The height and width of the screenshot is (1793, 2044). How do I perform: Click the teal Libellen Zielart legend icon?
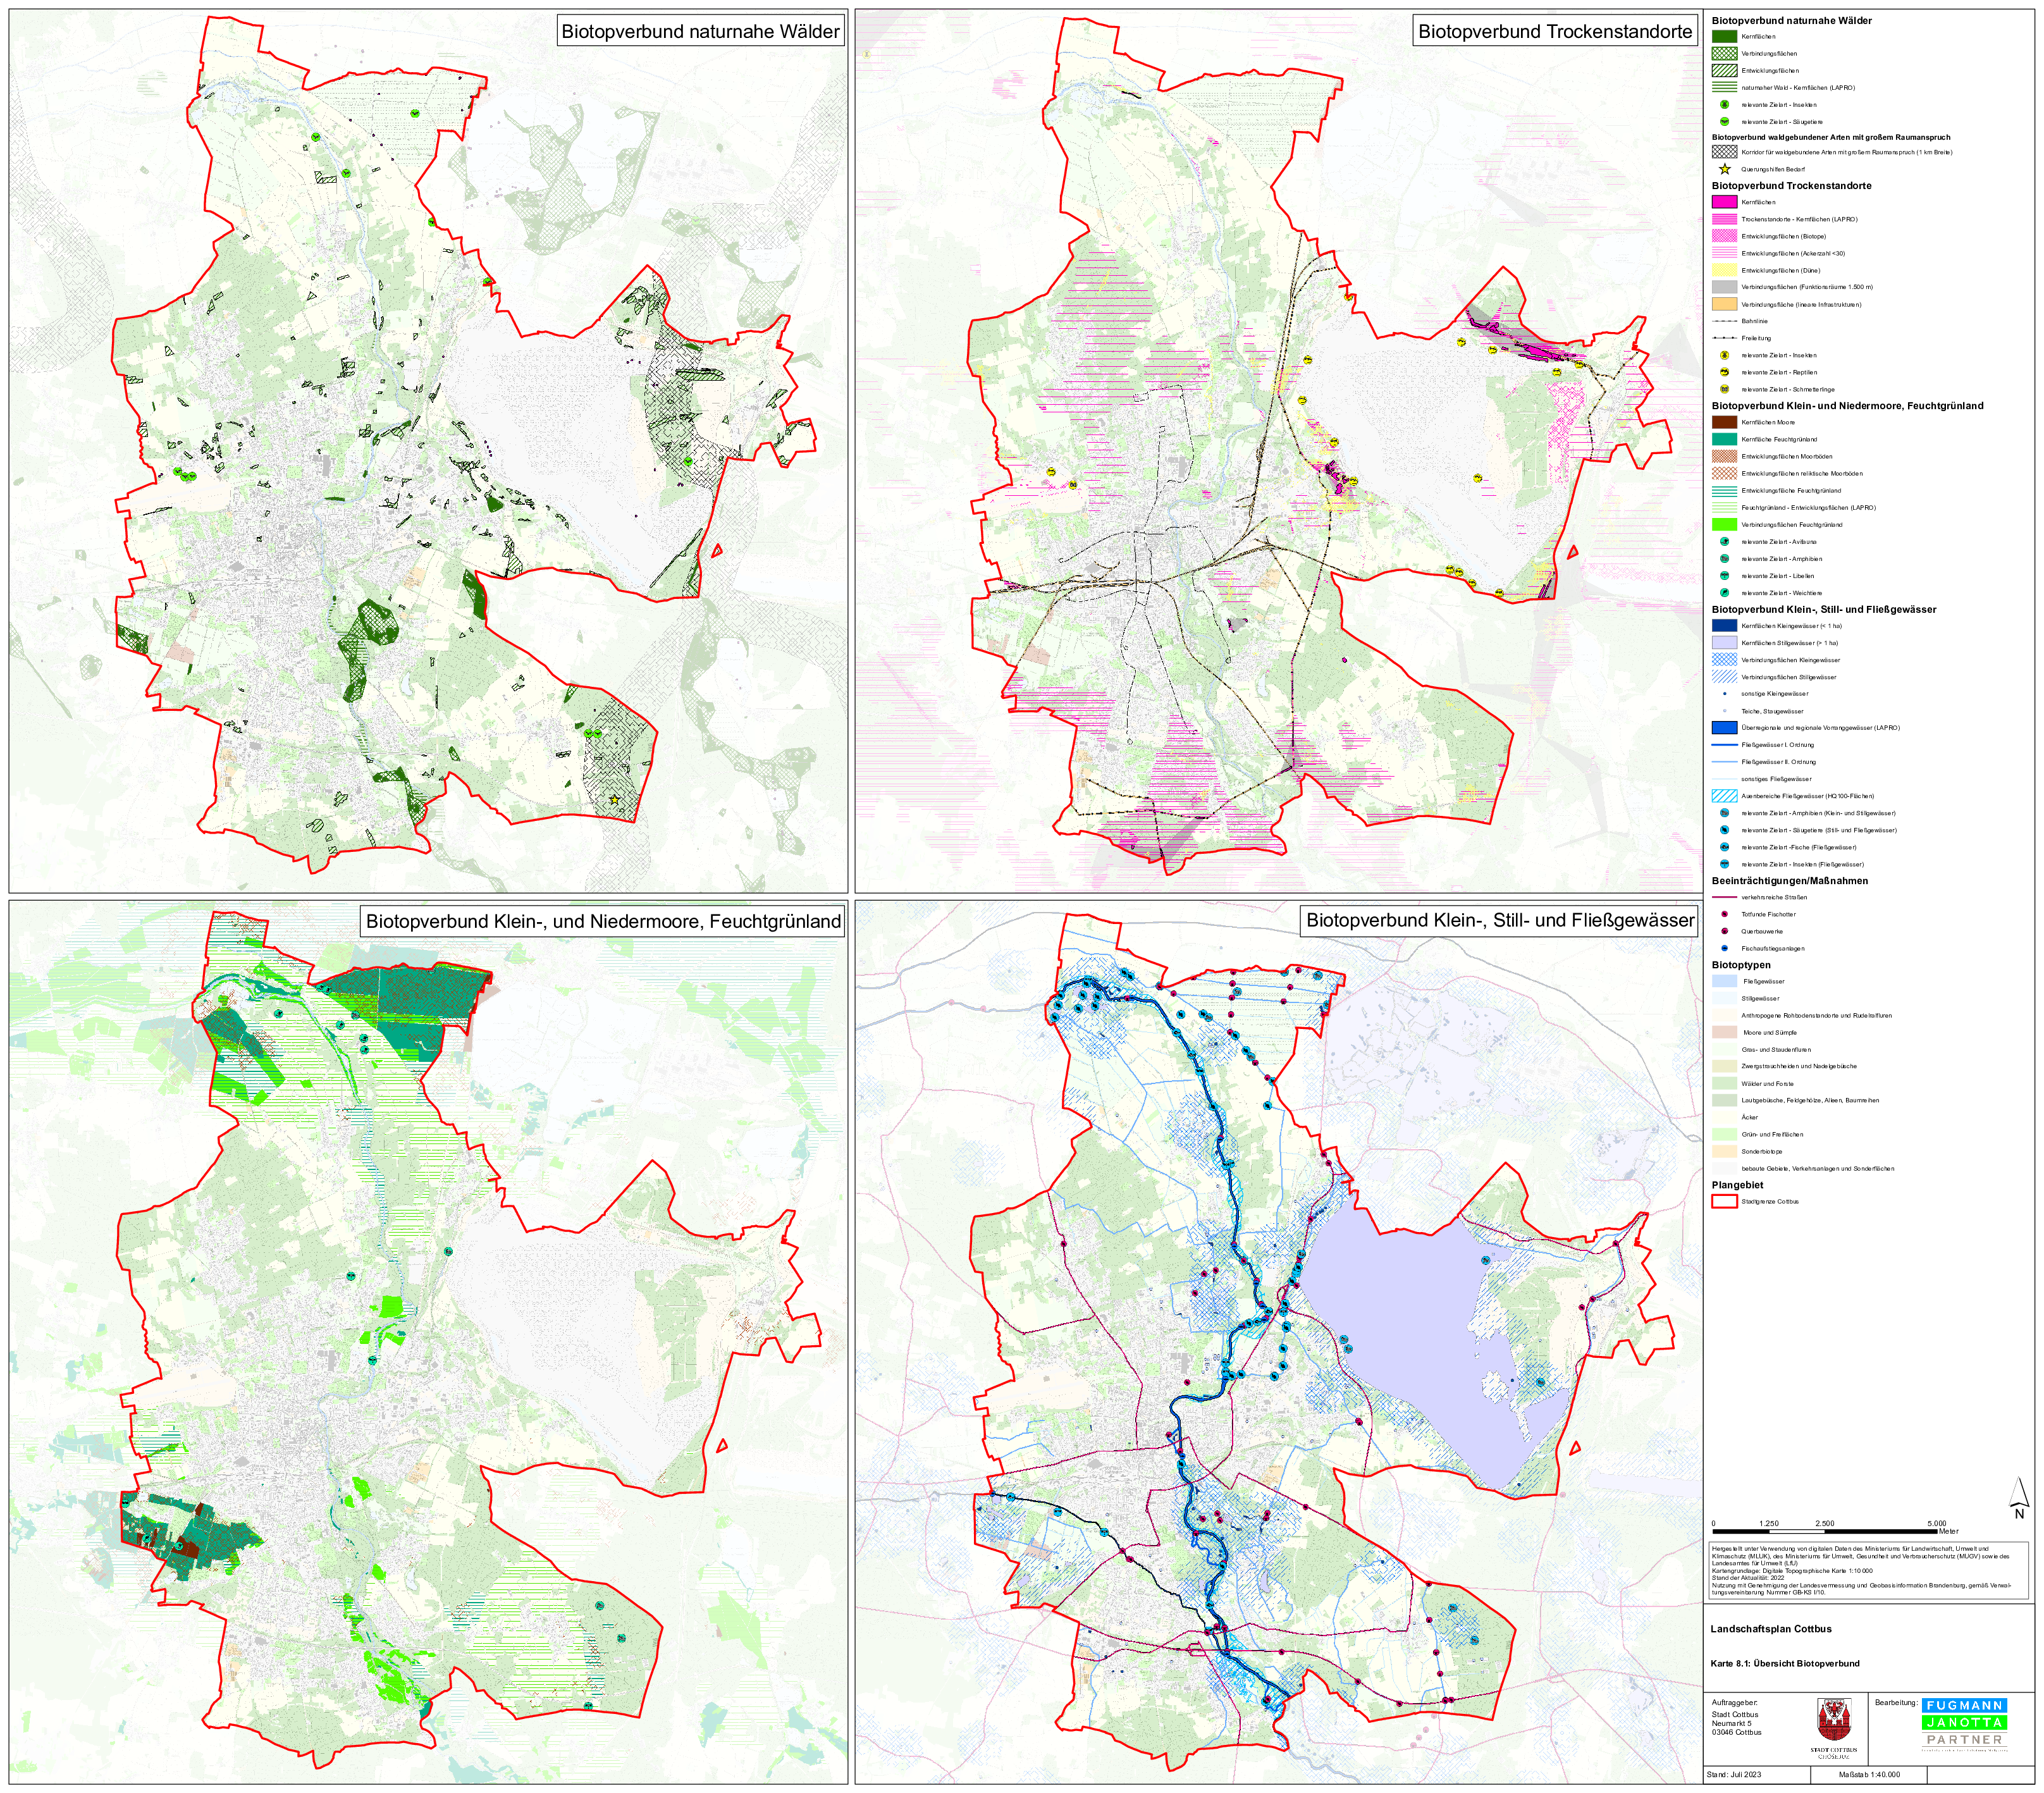(1724, 576)
